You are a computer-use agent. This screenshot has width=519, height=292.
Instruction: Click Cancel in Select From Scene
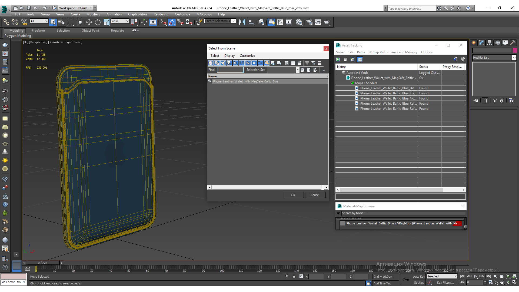coord(315,195)
